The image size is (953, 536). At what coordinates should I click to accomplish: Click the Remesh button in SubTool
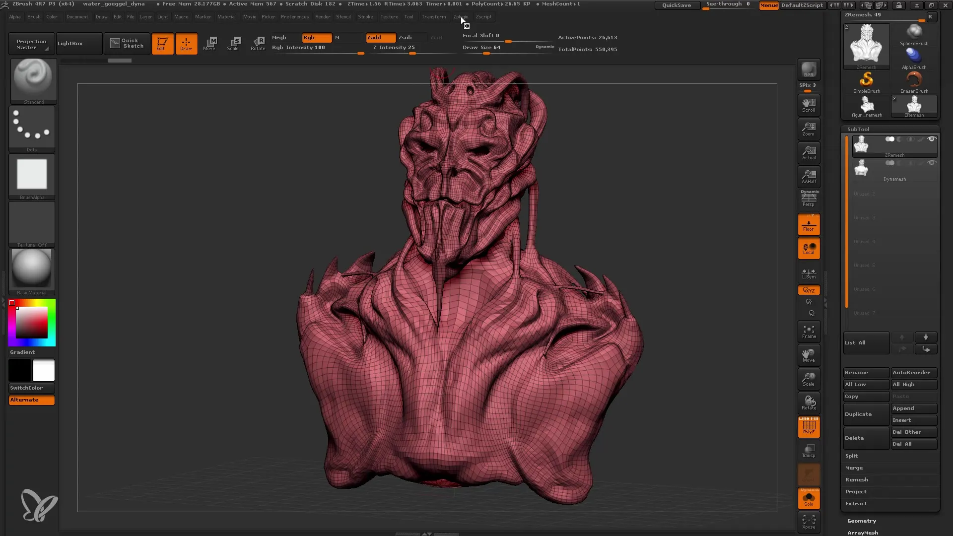click(x=857, y=479)
